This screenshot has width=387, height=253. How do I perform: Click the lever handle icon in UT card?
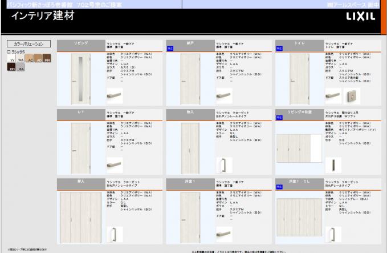[x=115, y=165]
